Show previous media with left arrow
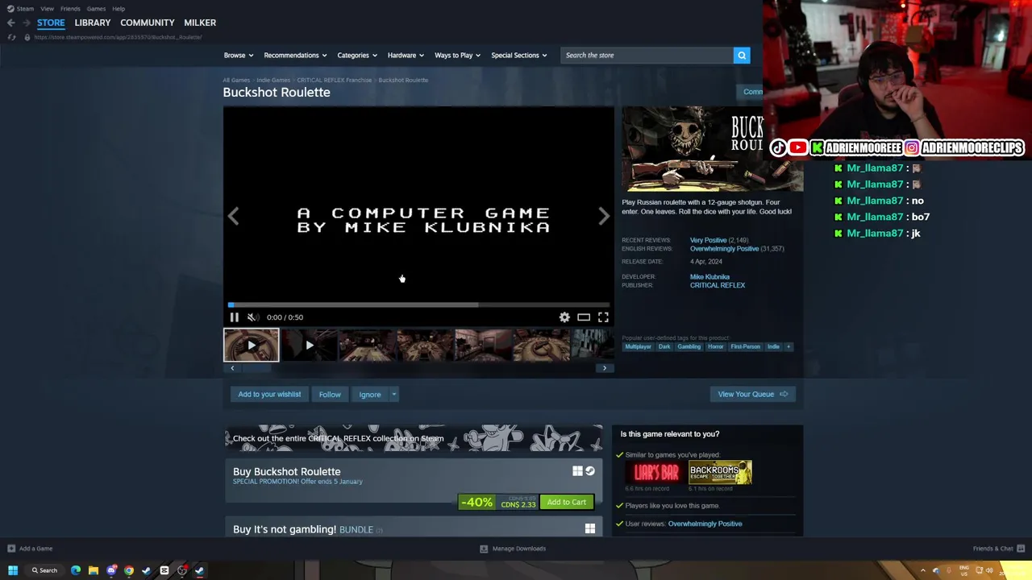The height and width of the screenshot is (580, 1032). 233,216
